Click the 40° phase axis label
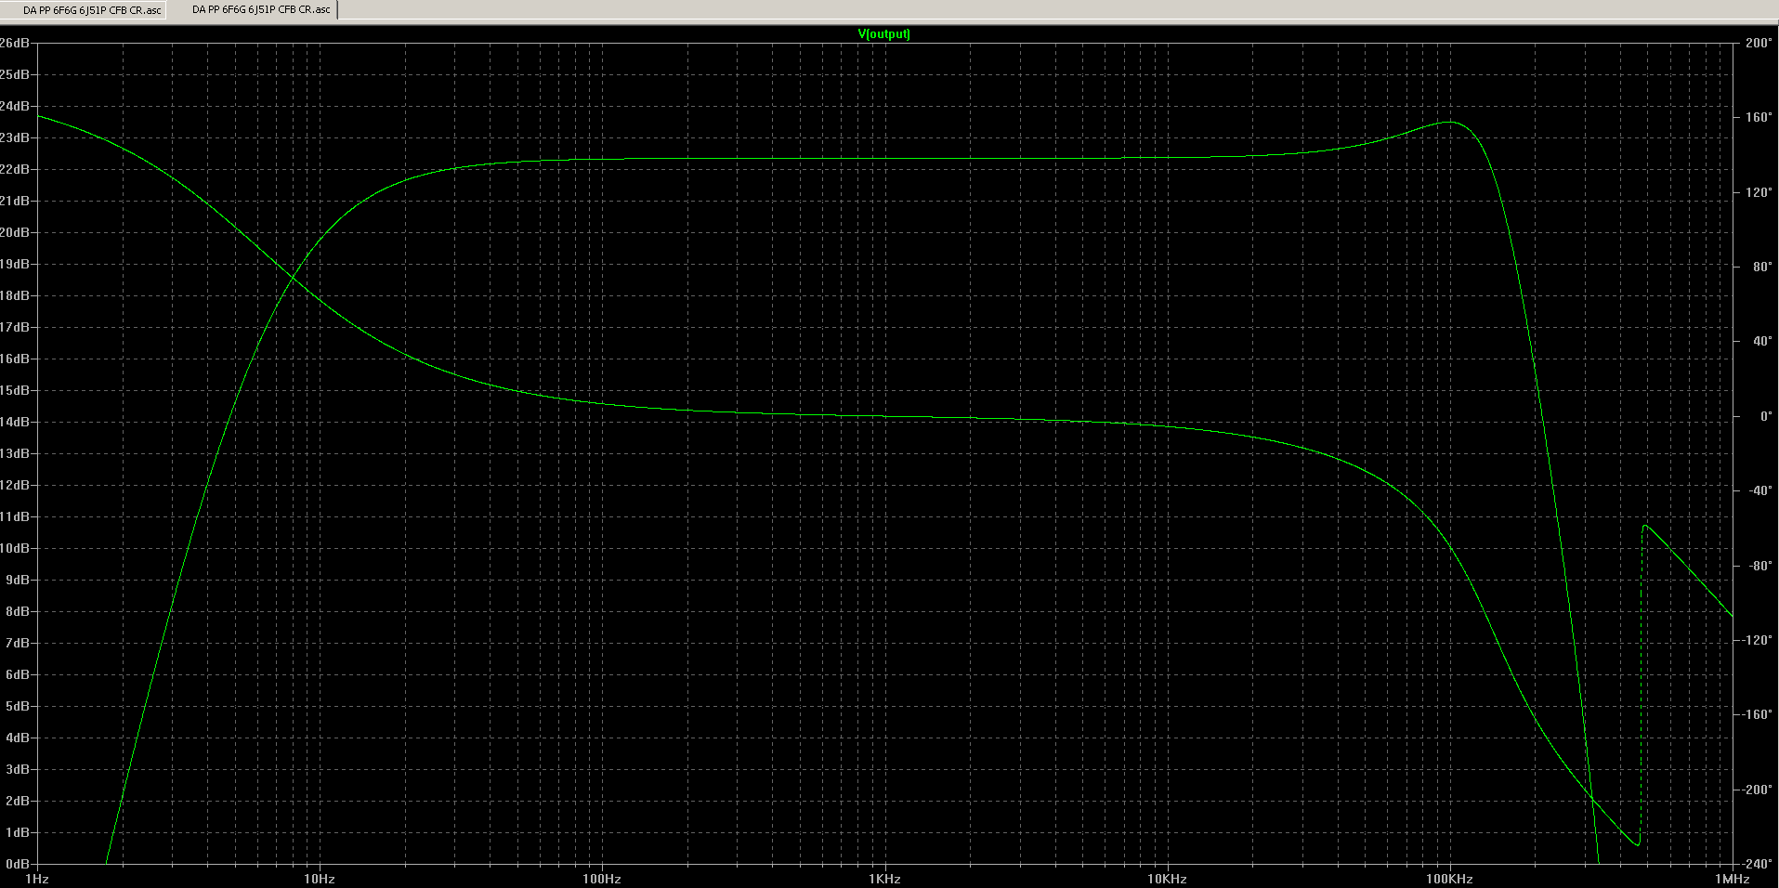 point(1761,342)
